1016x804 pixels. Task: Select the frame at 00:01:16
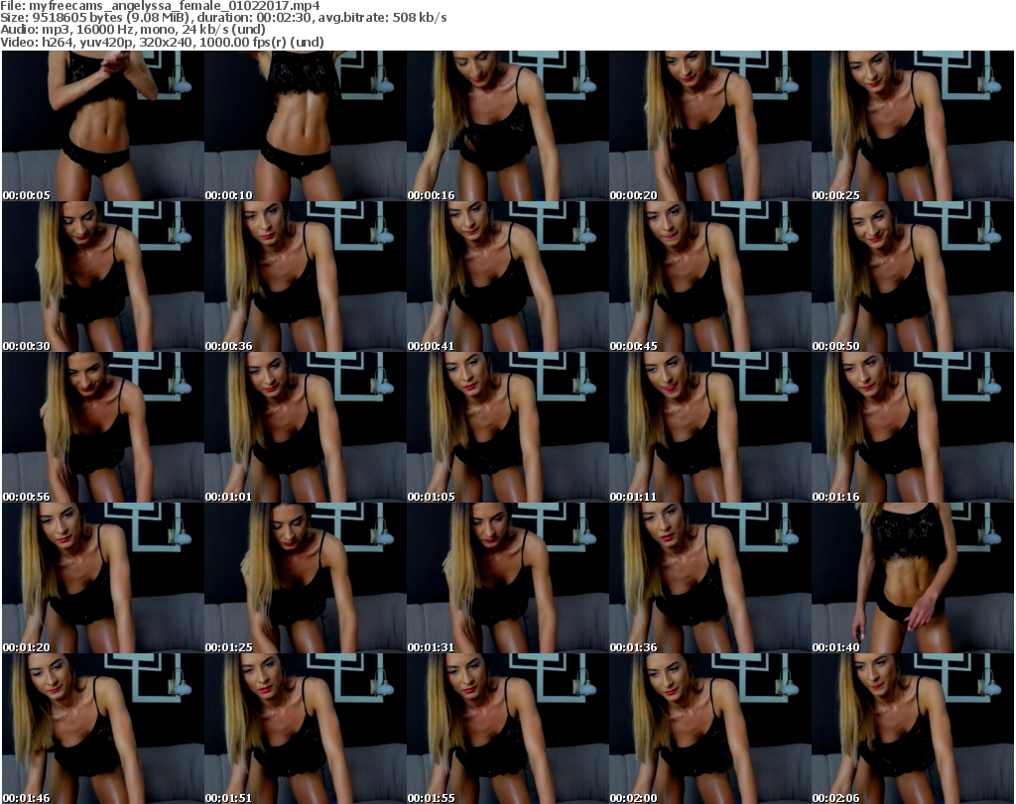pyautogui.click(x=913, y=427)
